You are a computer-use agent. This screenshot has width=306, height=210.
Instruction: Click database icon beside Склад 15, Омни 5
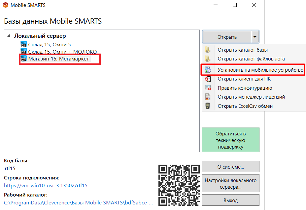[23, 44]
